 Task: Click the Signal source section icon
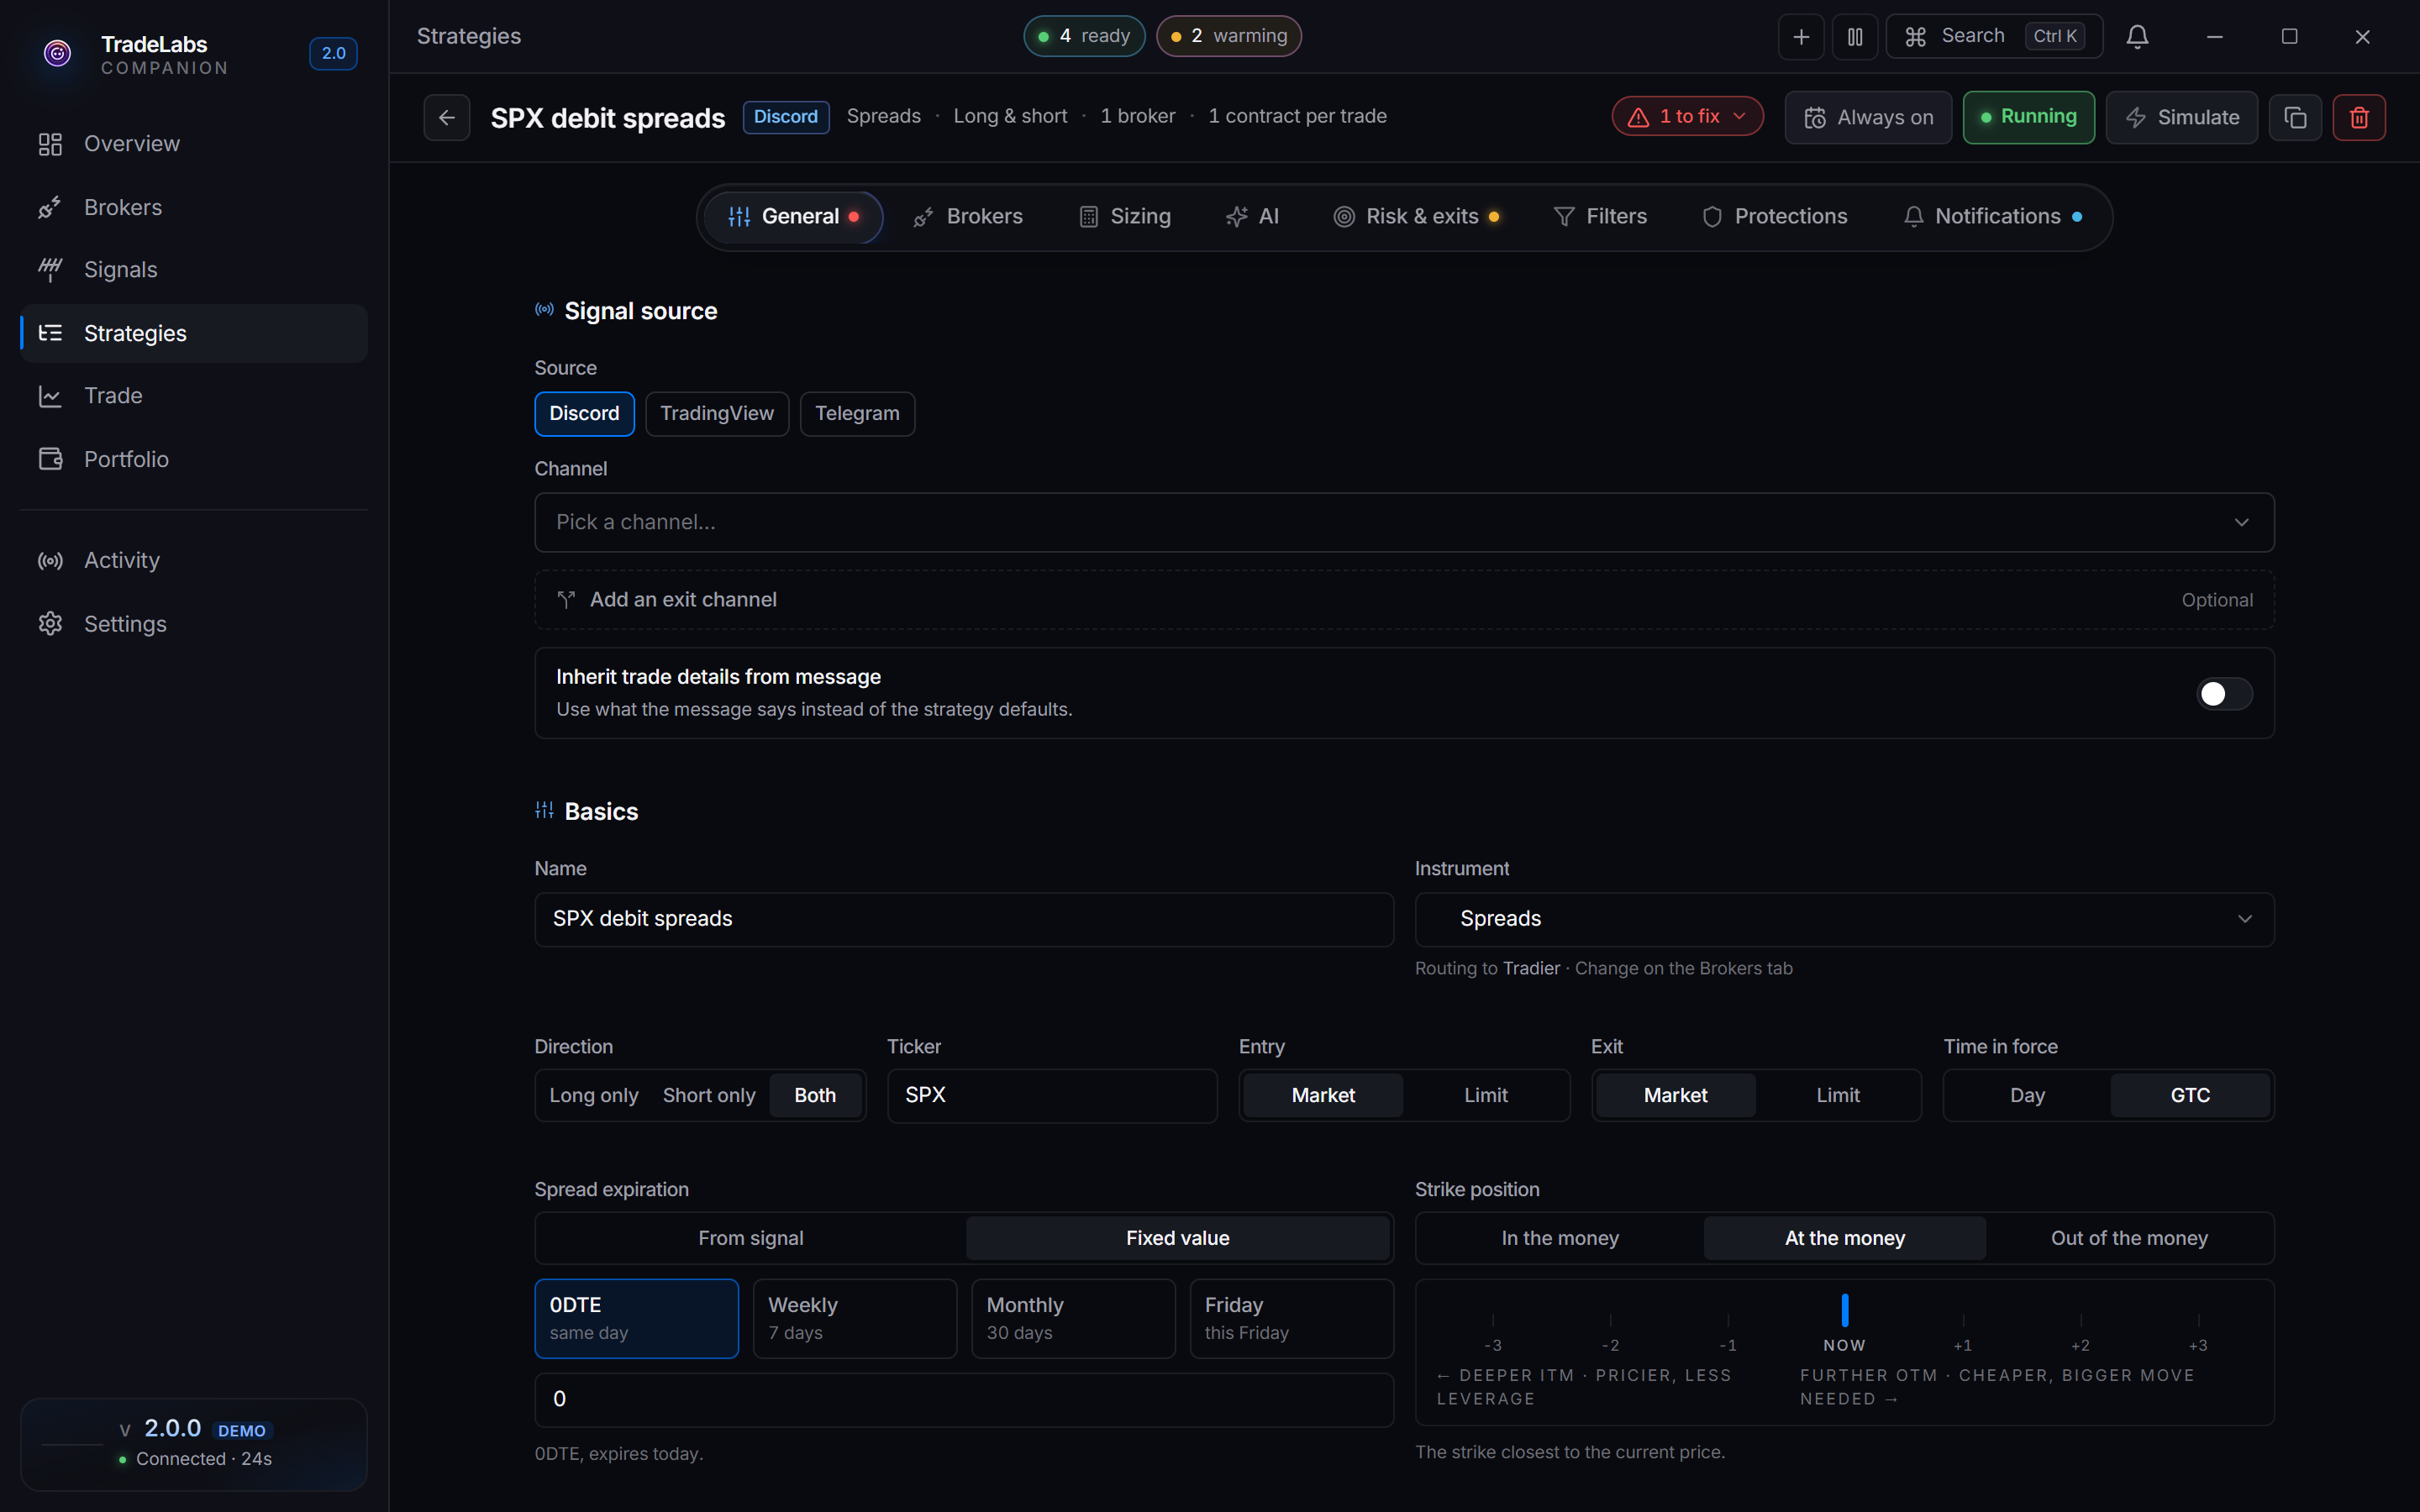pos(544,310)
